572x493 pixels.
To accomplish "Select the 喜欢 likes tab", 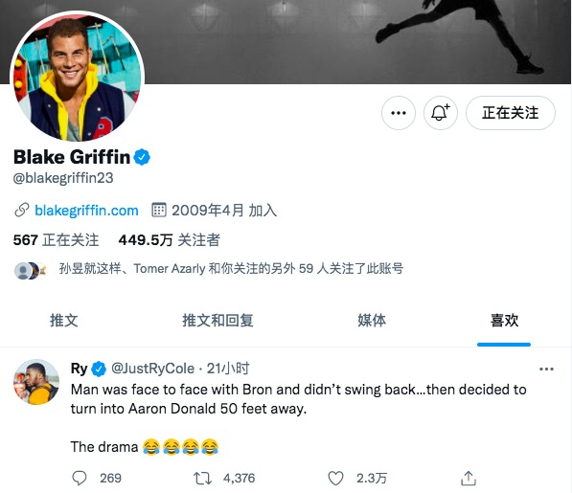I will [504, 321].
